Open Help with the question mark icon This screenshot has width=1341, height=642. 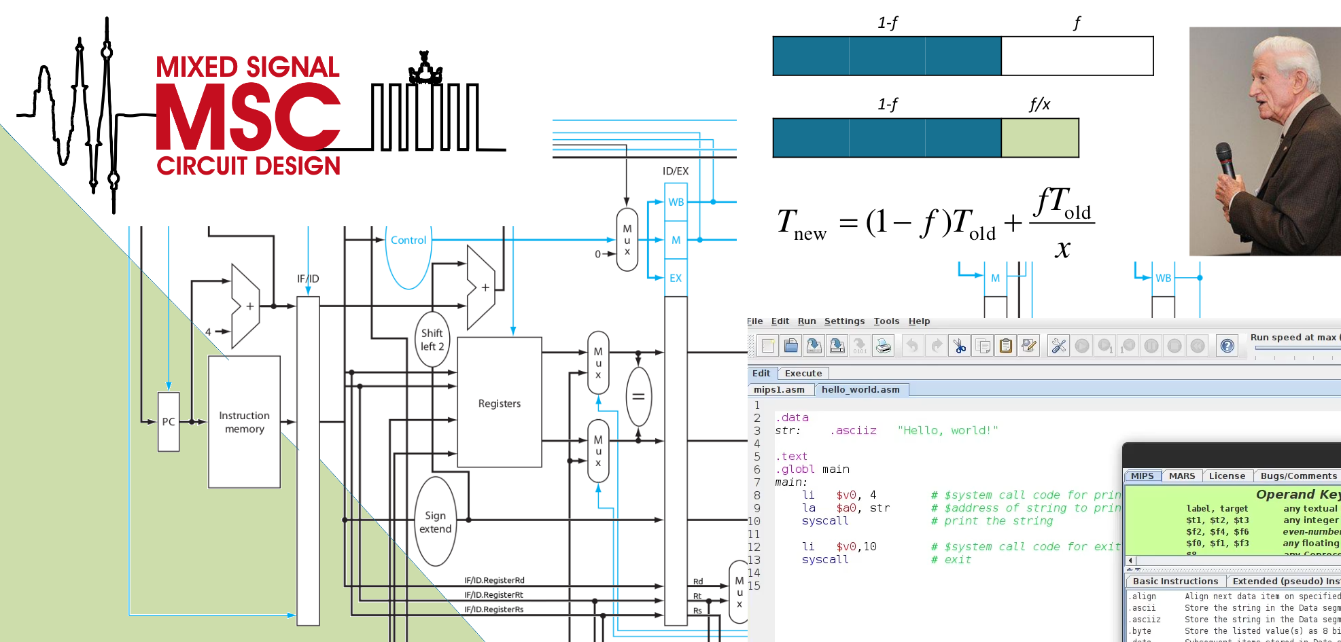tap(1227, 346)
